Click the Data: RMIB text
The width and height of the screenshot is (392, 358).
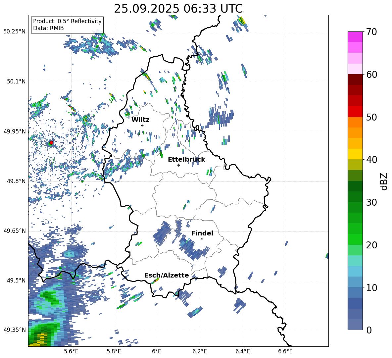[x=48, y=28]
